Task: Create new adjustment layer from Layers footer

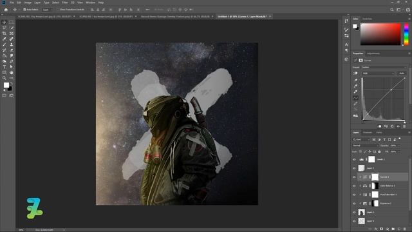Action: 388,229
